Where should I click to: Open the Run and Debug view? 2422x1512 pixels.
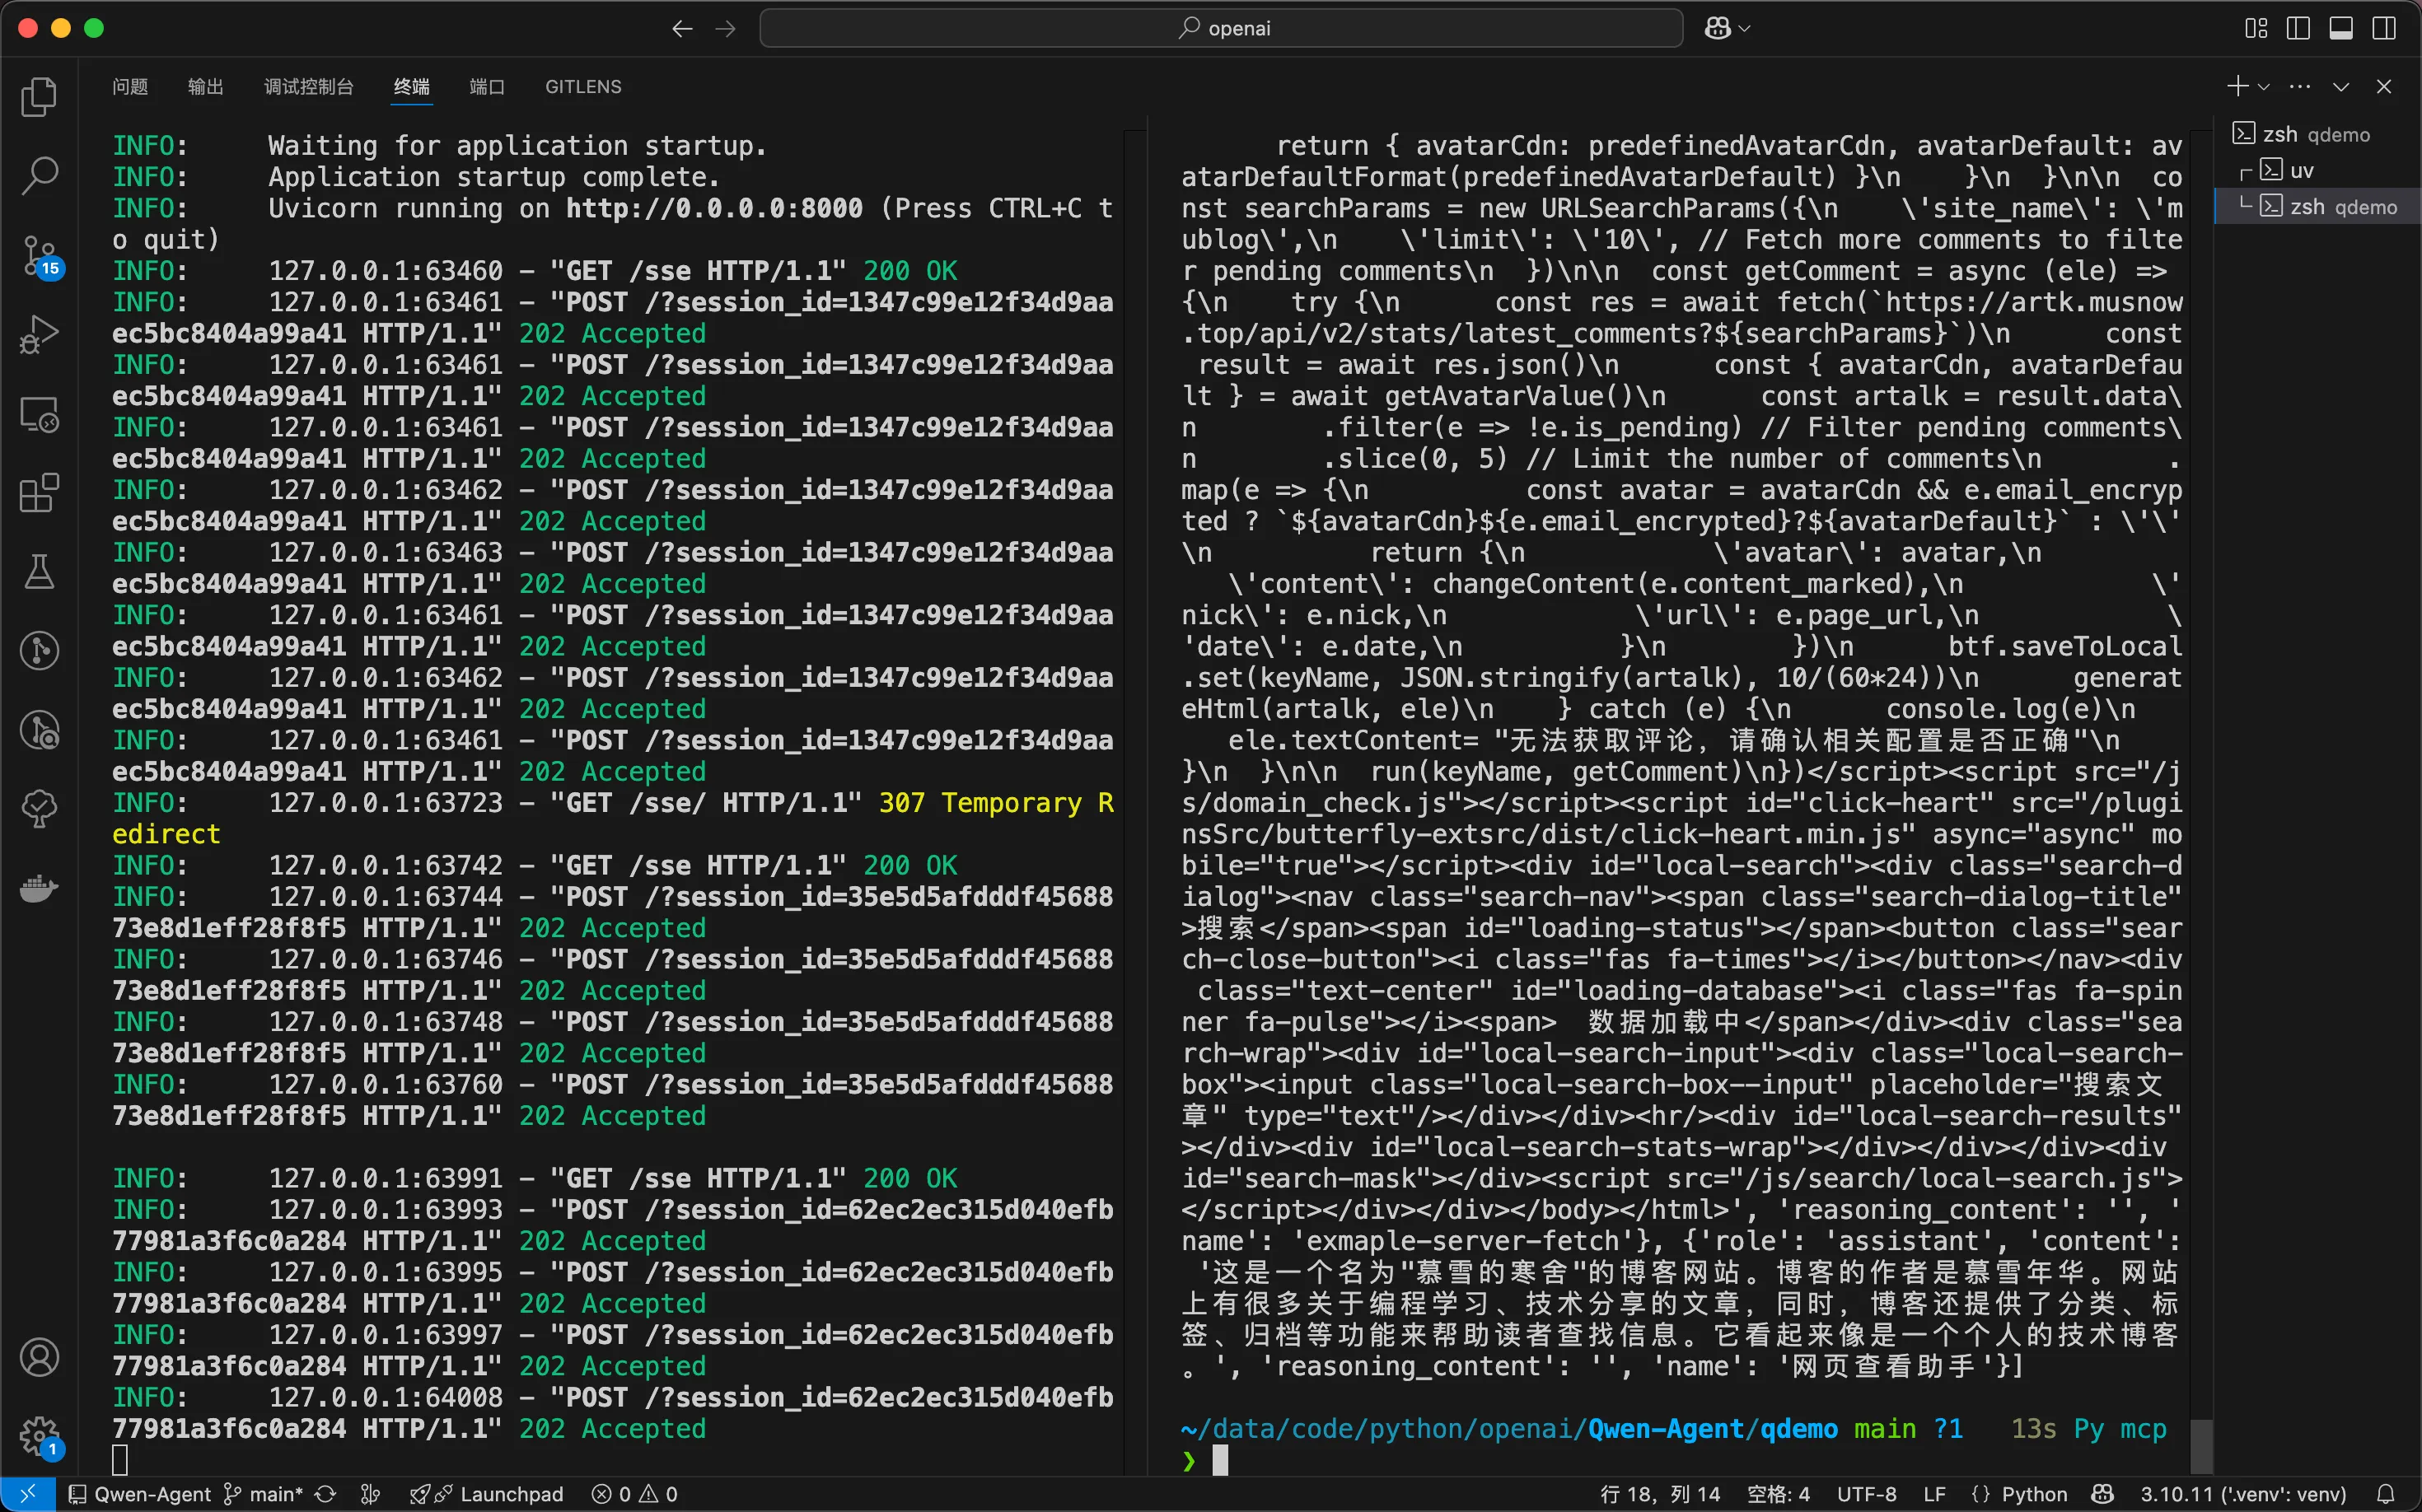tap(40, 335)
